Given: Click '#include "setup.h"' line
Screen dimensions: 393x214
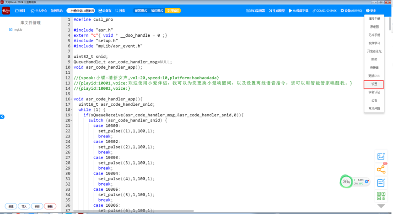Looking at the screenshot, I should pos(96,41).
